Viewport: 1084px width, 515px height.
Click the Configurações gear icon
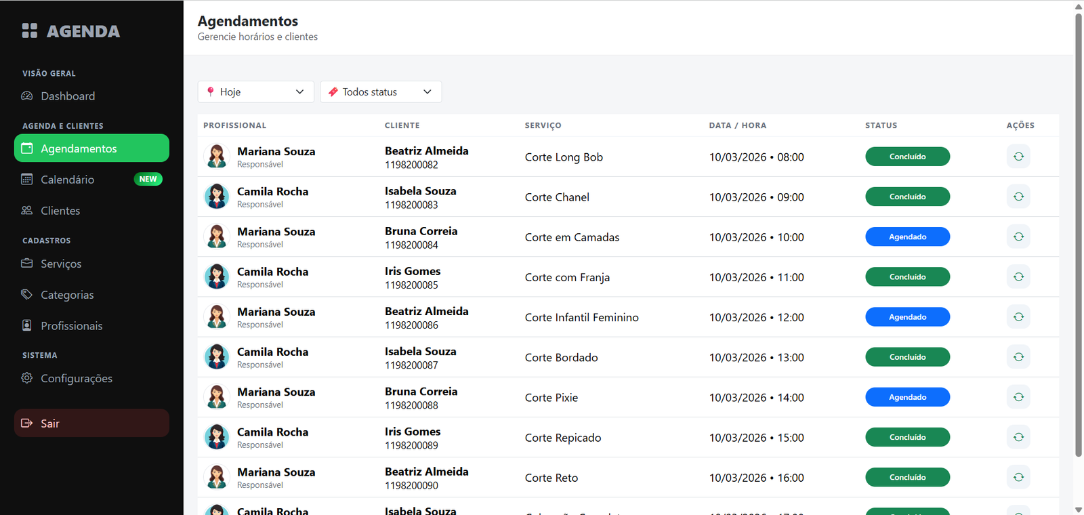[x=27, y=378]
